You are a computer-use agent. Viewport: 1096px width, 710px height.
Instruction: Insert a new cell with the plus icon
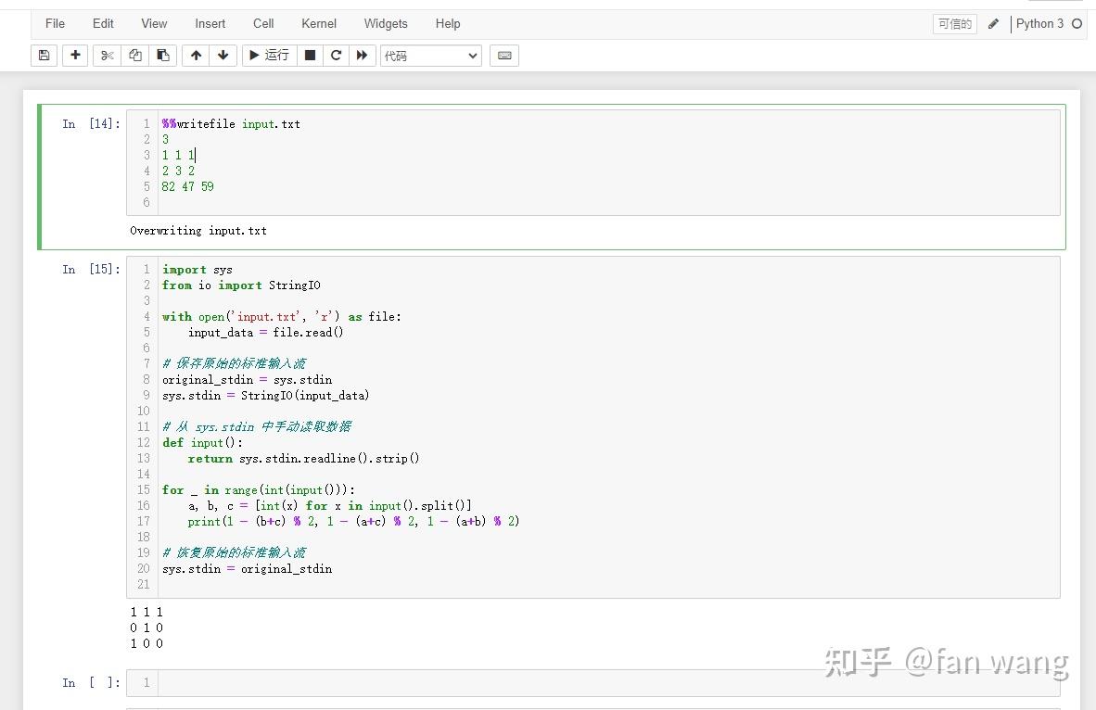point(75,56)
